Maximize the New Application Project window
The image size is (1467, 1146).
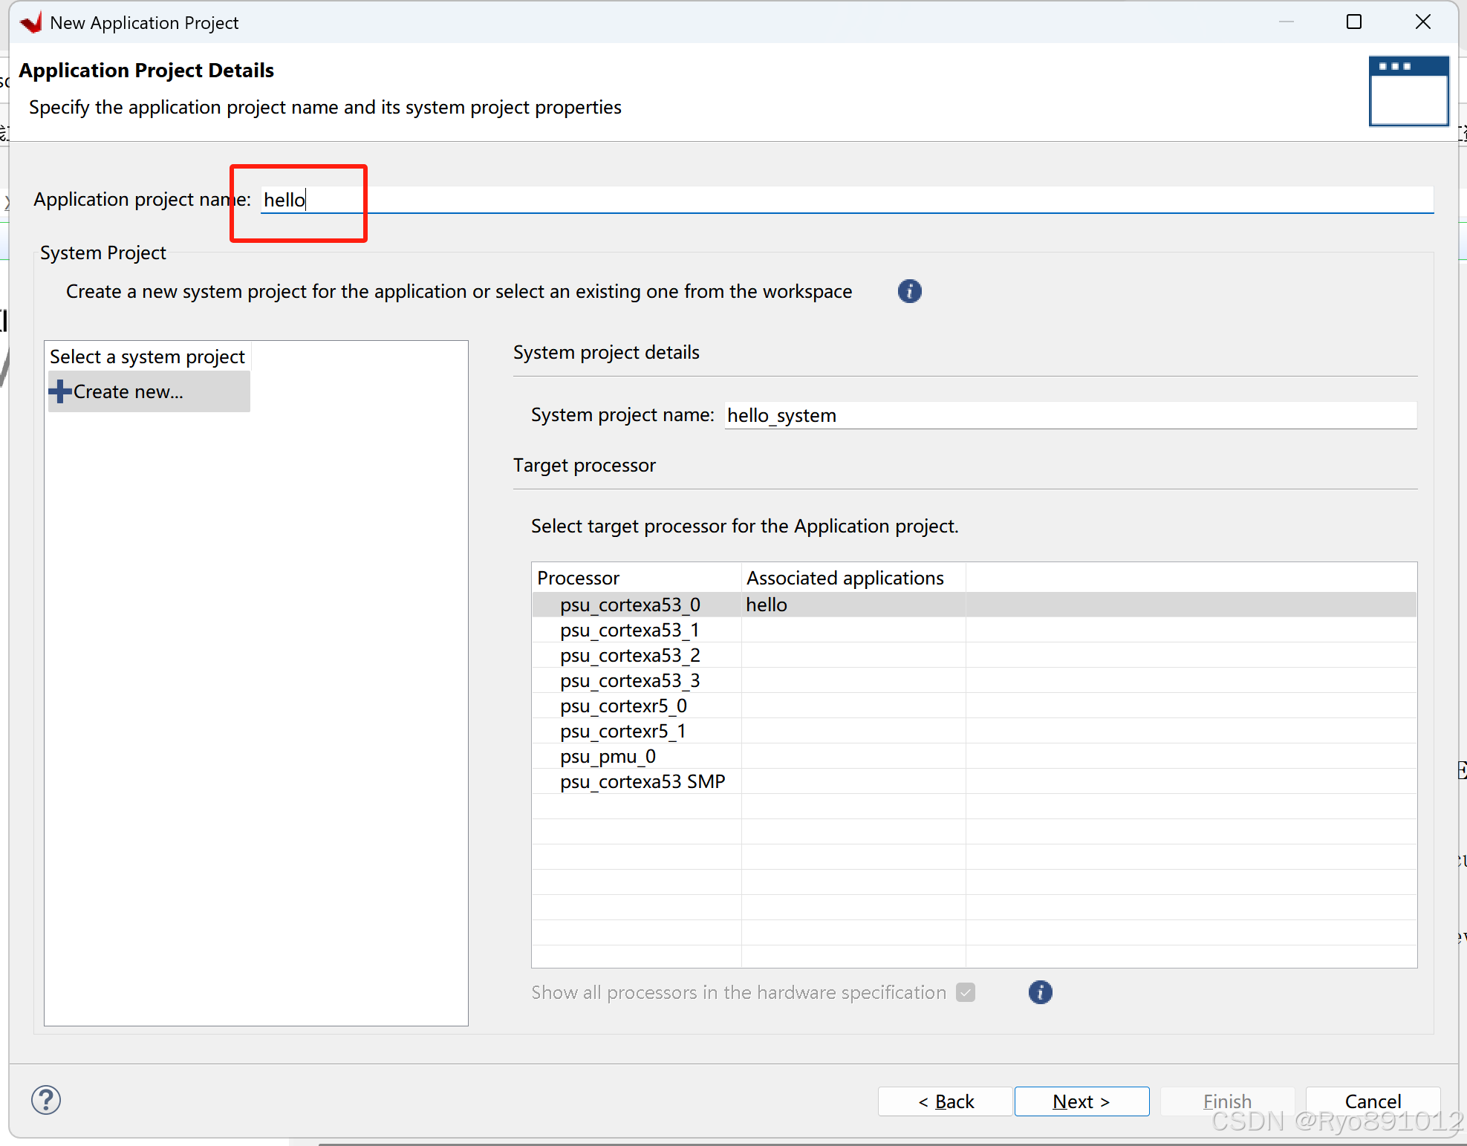coord(1354,22)
